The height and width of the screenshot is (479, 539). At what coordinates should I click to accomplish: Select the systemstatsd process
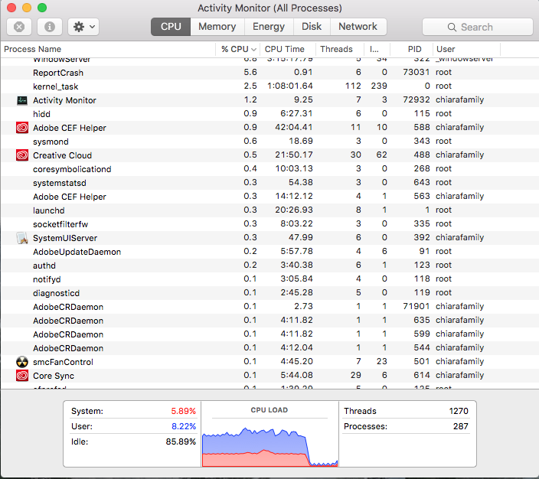(269, 182)
